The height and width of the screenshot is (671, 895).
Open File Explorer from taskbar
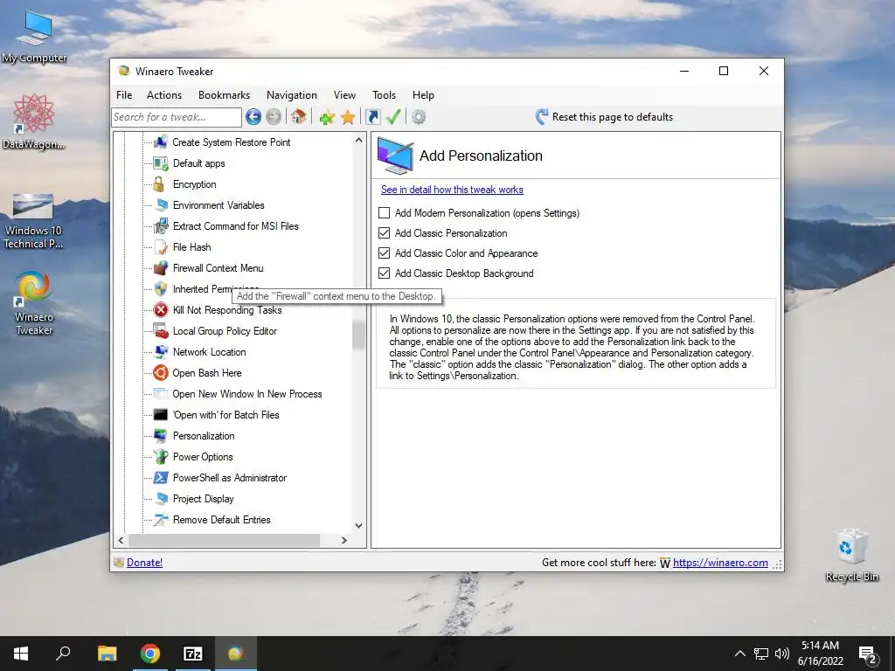[x=107, y=654]
